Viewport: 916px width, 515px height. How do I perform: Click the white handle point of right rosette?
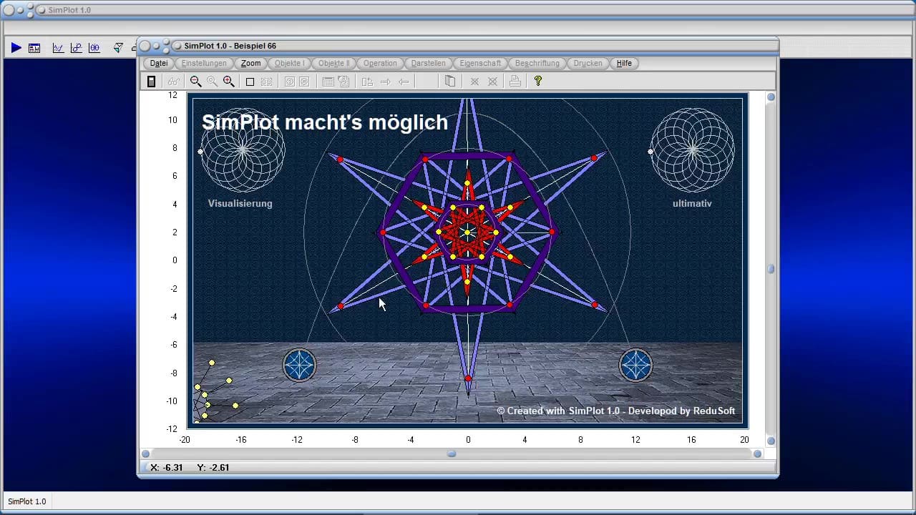(x=651, y=152)
